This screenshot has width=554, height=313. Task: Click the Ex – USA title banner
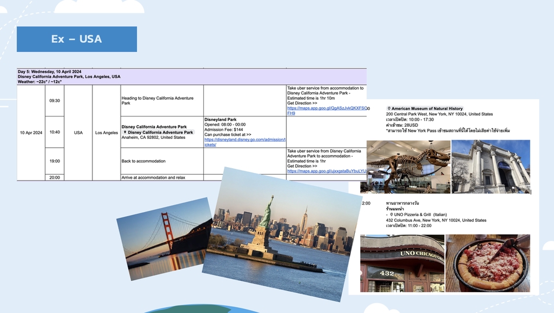point(77,39)
